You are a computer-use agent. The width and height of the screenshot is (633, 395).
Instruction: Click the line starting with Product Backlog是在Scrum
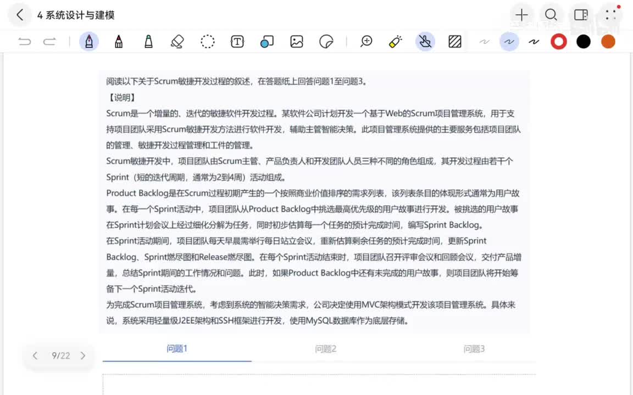313,193
